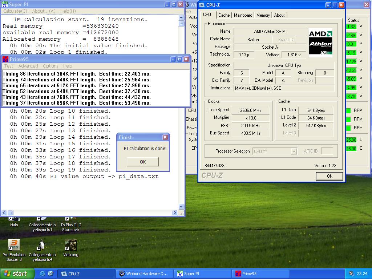Click the Super PI vertical scroll up arrow
The height and width of the screenshot is (279, 372).
[x=181, y=17]
